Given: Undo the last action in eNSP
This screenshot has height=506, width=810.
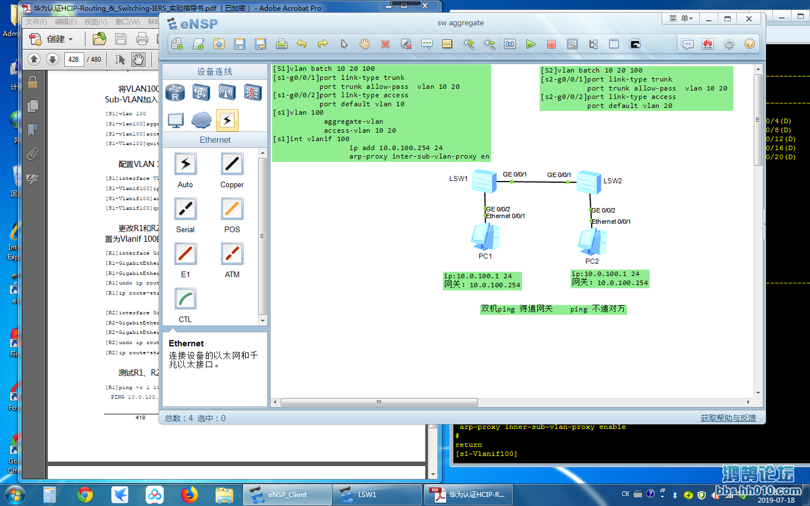Looking at the screenshot, I should 302,44.
